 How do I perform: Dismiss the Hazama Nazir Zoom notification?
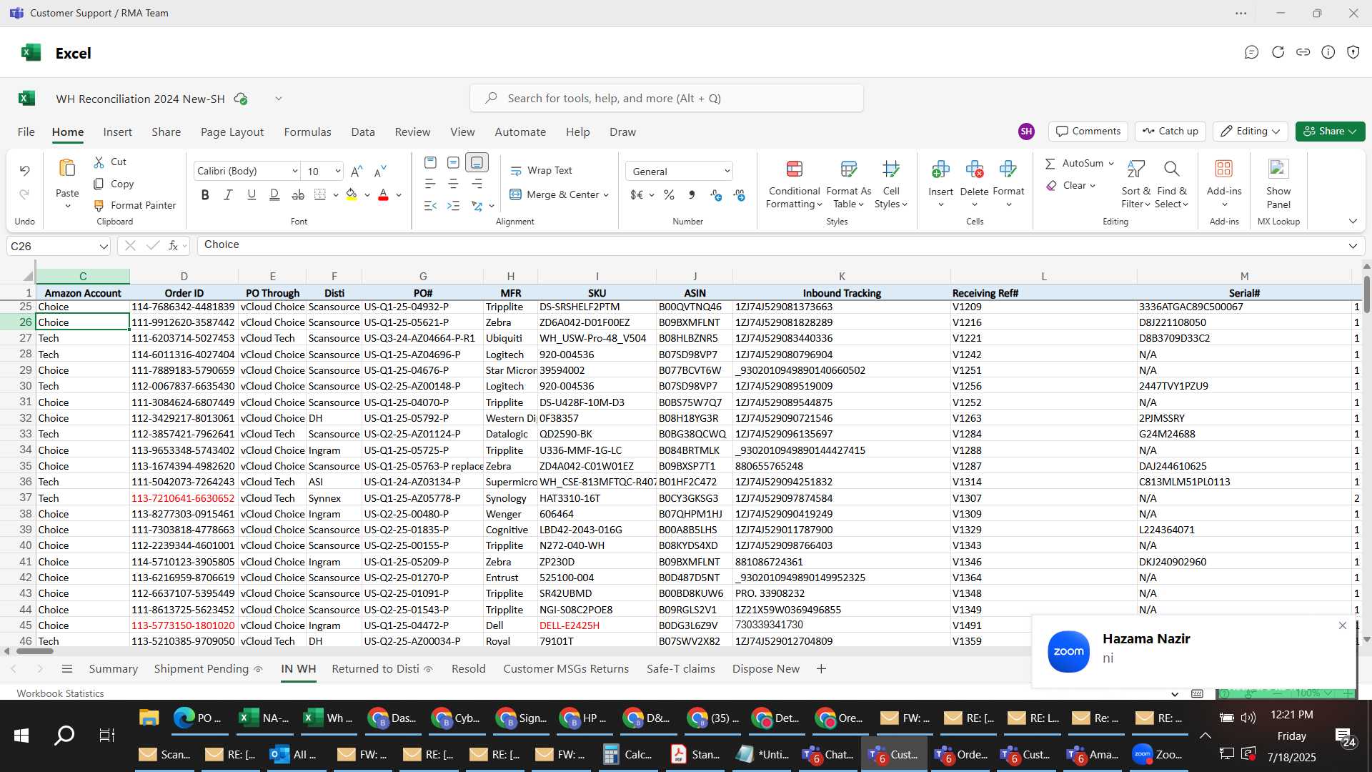coord(1342,625)
